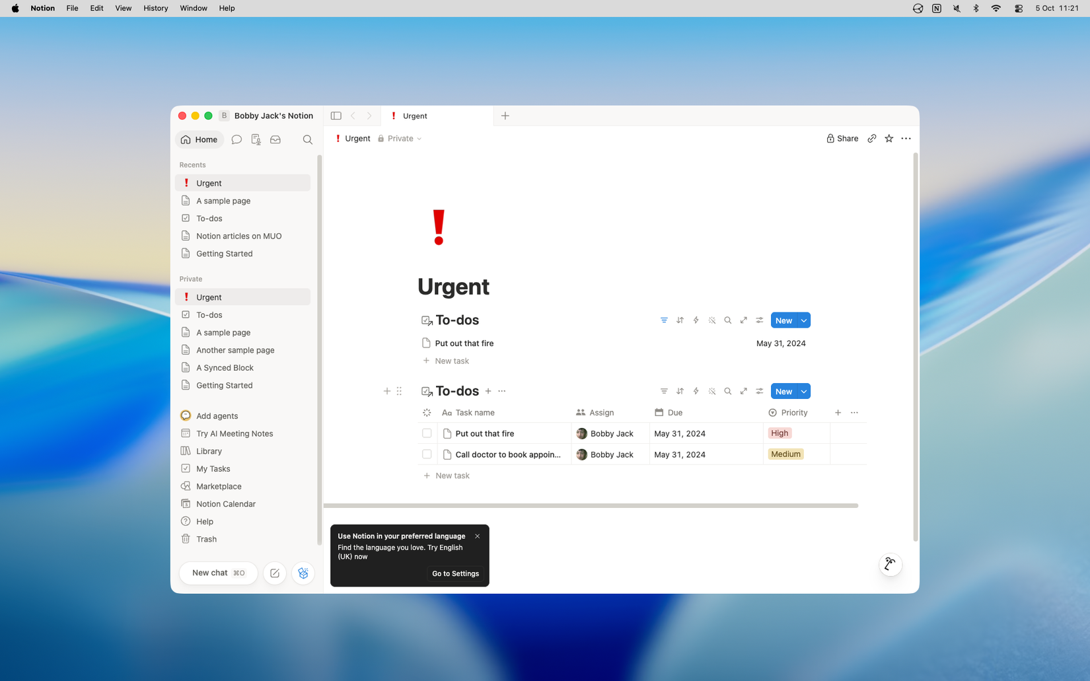Toggle the sidebar panel icon in tab bar
Screen dimensions: 1090x681
pyautogui.click(x=336, y=116)
